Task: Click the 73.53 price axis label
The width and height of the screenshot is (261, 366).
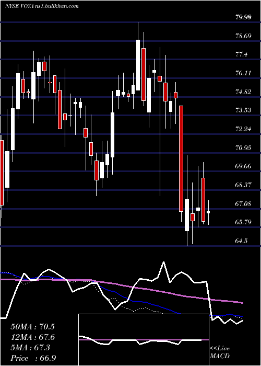Action: click(243, 110)
